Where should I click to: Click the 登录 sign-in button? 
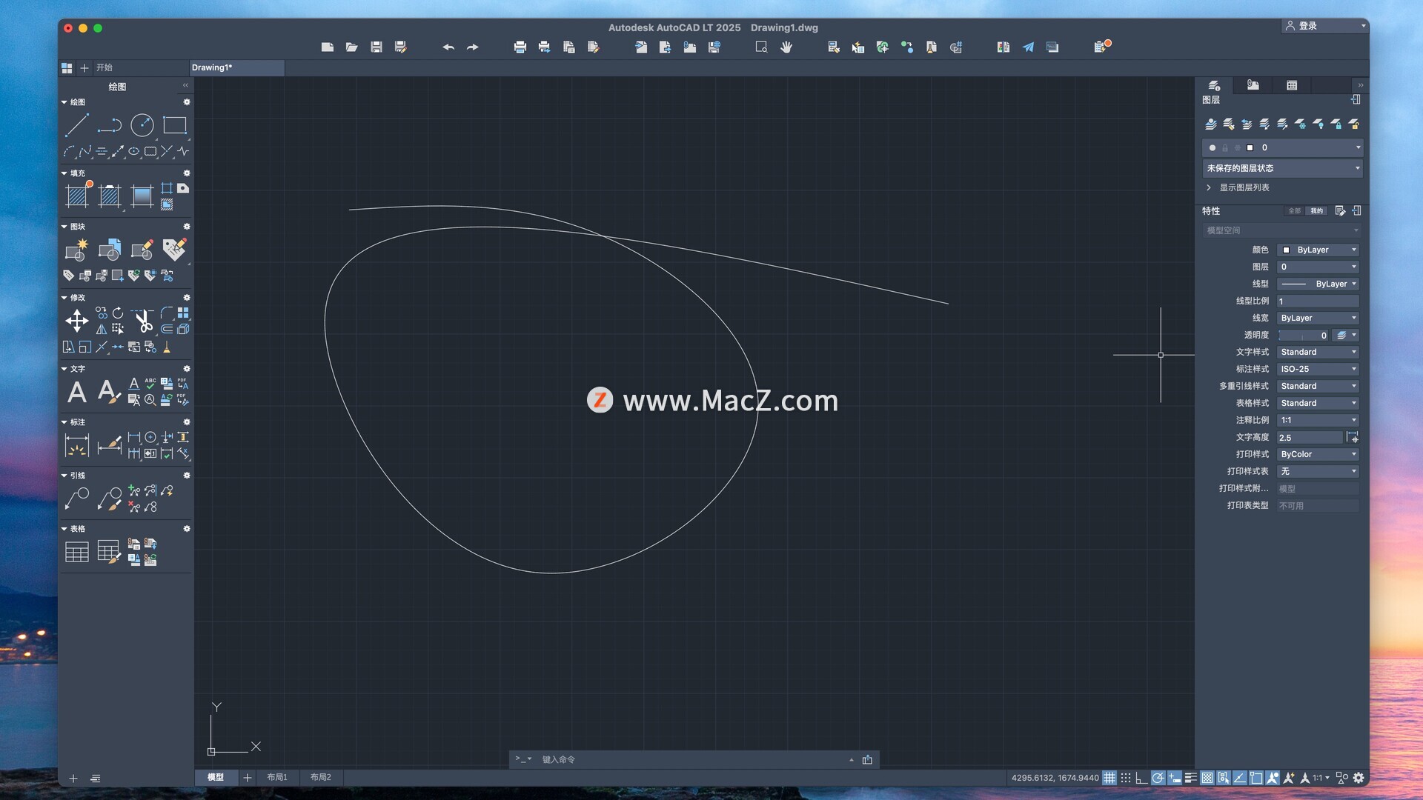[x=1324, y=26]
